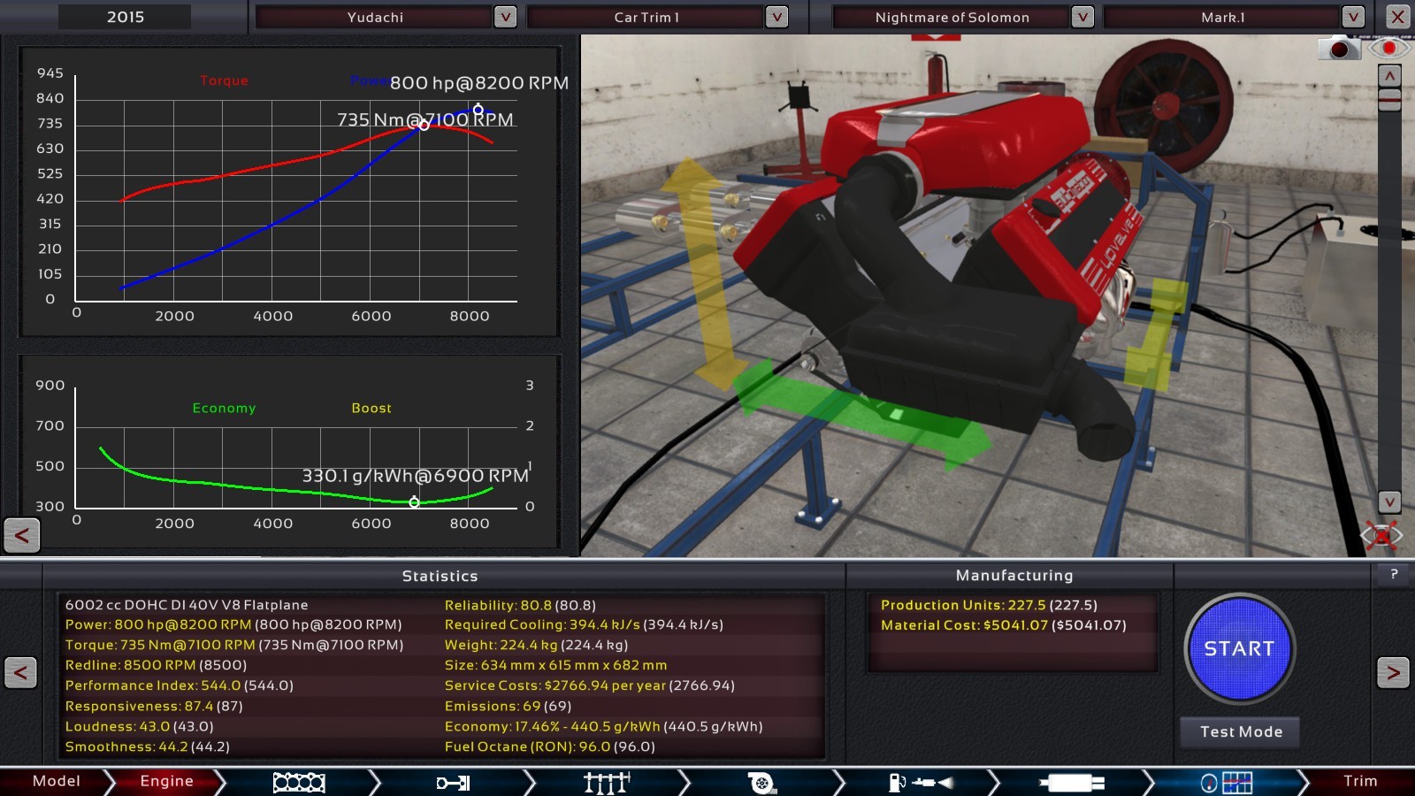Viewport: 1415px width, 796px height.
Task: Toggle Test Mode
Action: pos(1240,731)
